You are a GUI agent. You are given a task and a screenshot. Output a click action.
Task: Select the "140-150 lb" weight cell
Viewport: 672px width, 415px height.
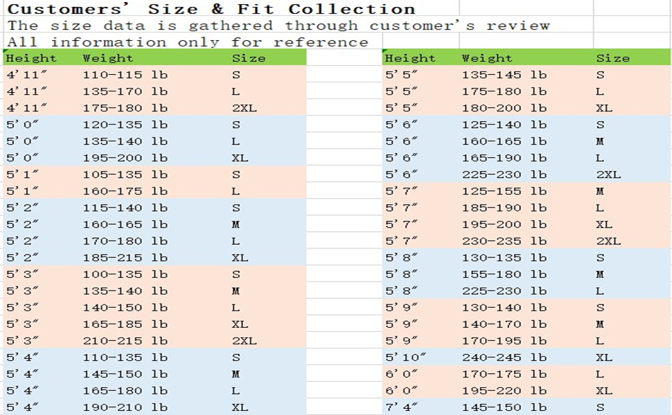[x=125, y=307]
